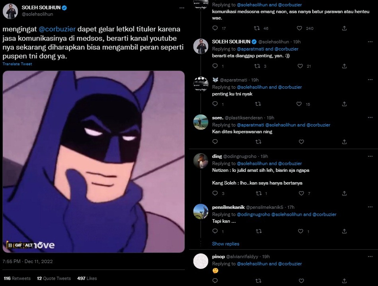
Task: View the 12 Quote Tweets list
Action: [x=54, y=278]
